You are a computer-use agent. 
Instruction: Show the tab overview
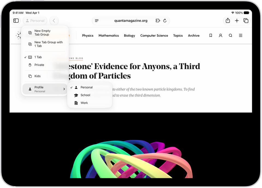246,20
